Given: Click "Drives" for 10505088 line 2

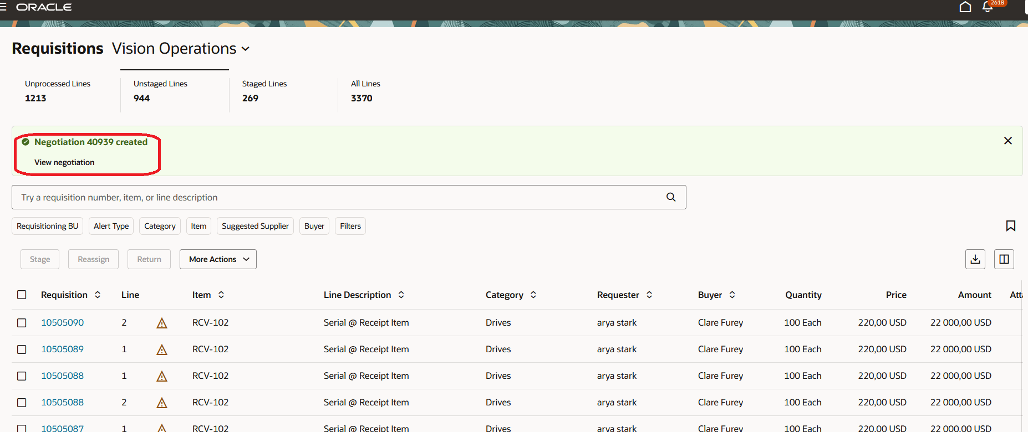Looking at the screenshot, I should (498, 402).
